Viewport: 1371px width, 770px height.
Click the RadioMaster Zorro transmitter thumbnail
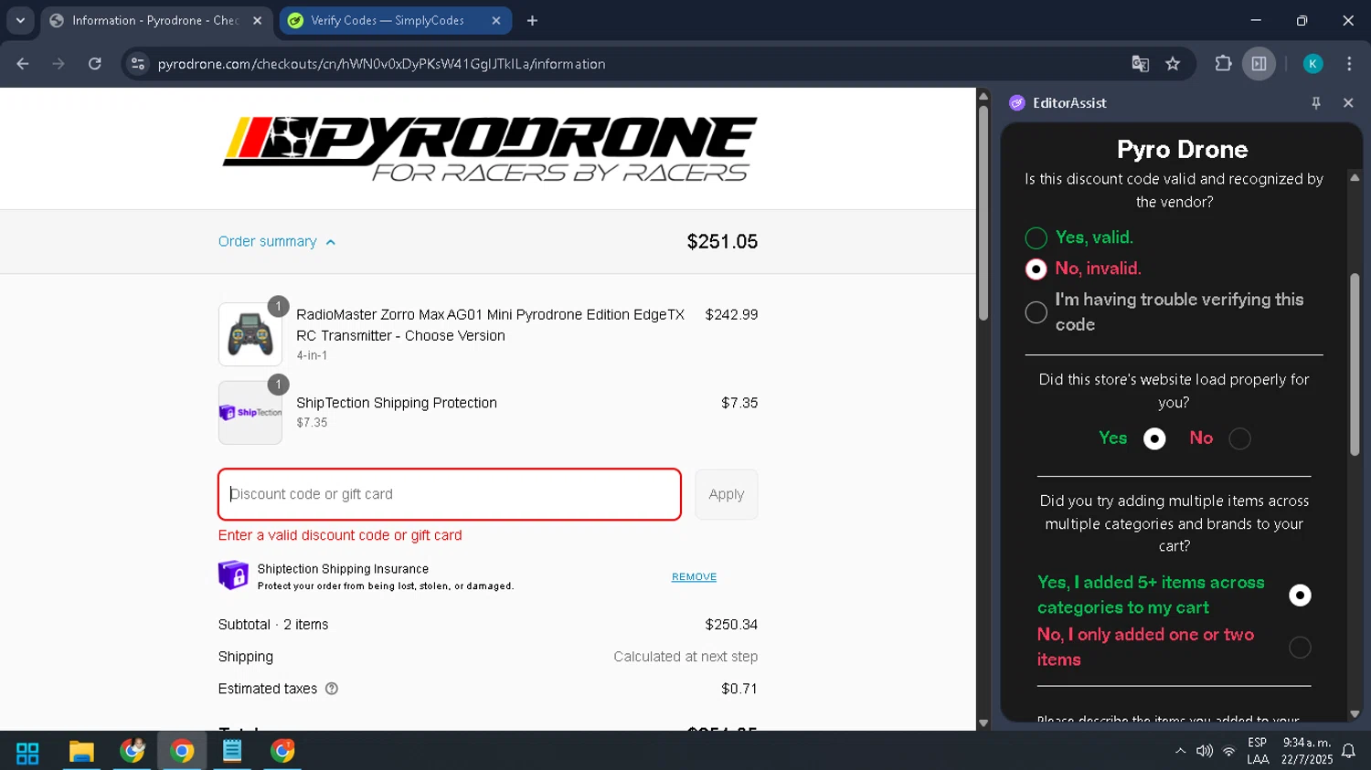point(250,334)
